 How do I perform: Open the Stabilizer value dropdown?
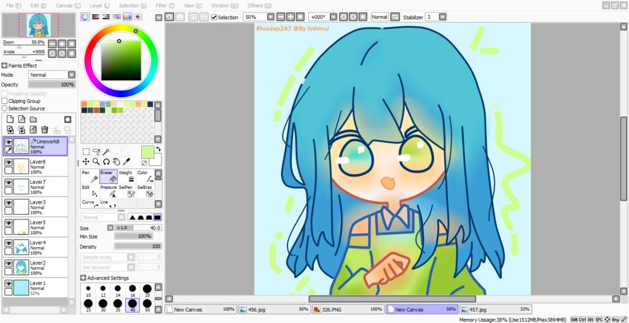[442, 17]
